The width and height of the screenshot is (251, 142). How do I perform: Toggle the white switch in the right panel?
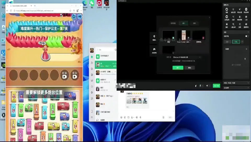coord(247,36)
